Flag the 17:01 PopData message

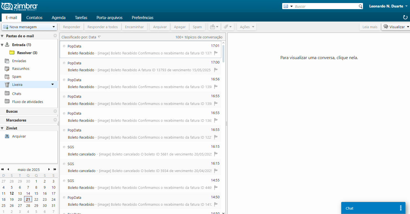point(216,53)
